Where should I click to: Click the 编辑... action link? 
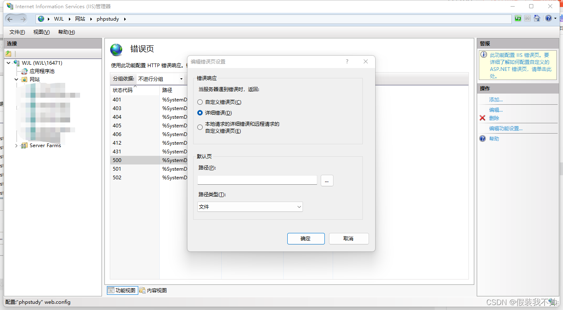496,110
